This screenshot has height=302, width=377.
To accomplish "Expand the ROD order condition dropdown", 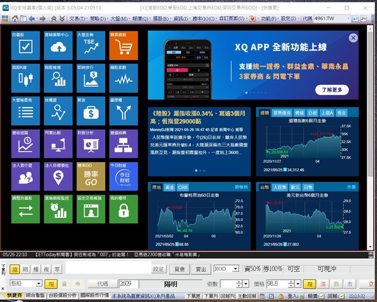I will tap(235, 269).
